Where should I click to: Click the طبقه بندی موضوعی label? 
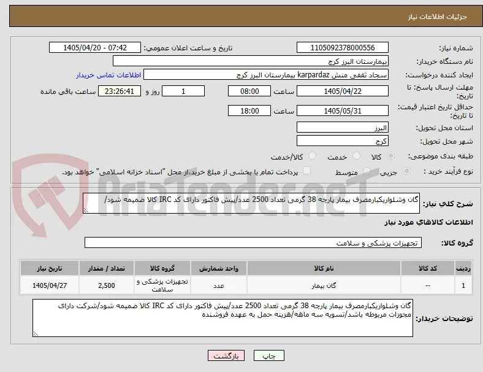coord(441,156)
